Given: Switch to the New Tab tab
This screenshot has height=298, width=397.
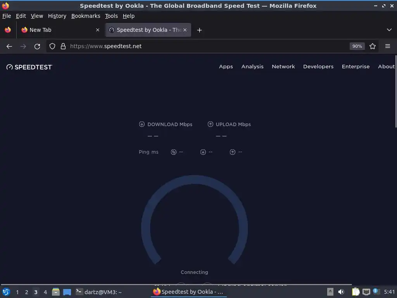Looking at the screenshot, I should pos(60,30).
